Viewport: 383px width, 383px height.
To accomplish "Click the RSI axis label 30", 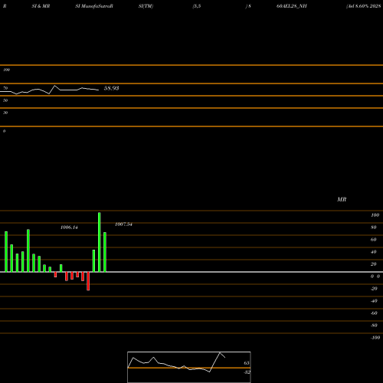I will click(5, 113).
